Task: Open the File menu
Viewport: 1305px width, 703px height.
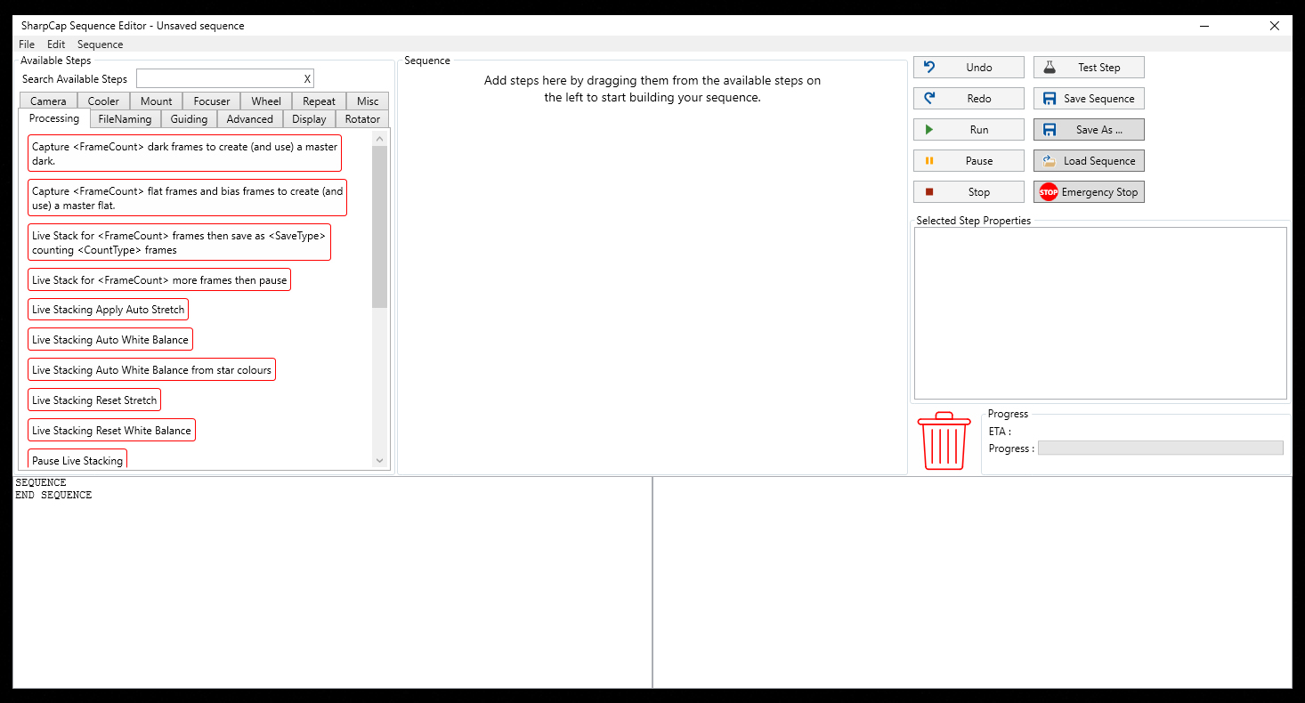Action: [x=27, y=44]
